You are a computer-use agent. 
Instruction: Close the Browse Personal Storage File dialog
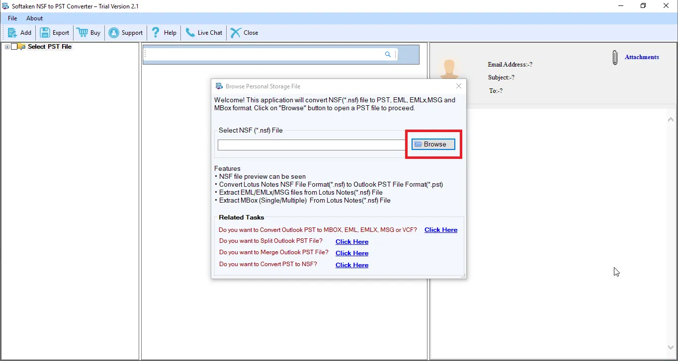[459, 86]
